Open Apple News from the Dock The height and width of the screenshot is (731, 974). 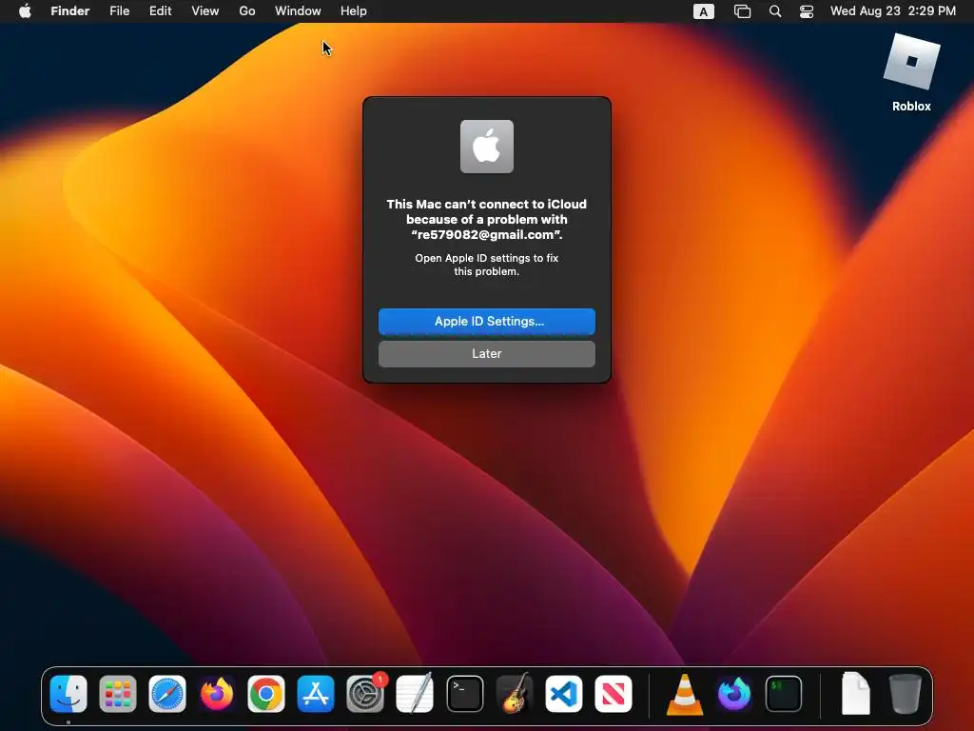pyautogui.click(x=614, y=694)
